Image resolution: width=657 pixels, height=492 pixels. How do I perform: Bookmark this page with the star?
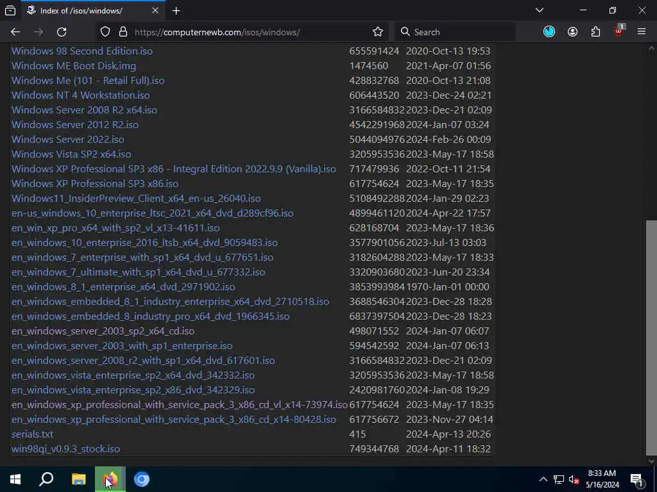(x=377, y=32)
